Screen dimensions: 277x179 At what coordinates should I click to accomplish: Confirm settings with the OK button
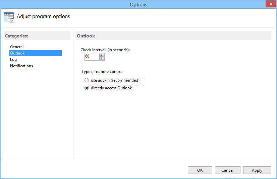pyautogui.click(x=200, y=170)
